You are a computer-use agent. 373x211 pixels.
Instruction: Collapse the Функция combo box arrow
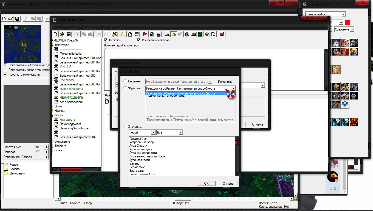(233, 88)
